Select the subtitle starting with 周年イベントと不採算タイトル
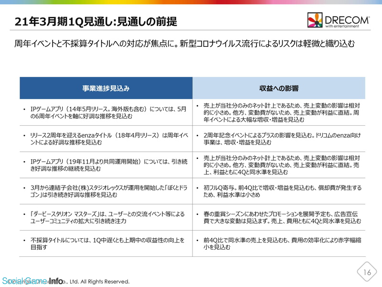The width and height of the screenshot is (382, 287). [184, 44]
